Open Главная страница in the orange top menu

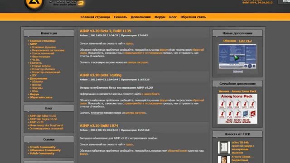[x=95, y=17]
